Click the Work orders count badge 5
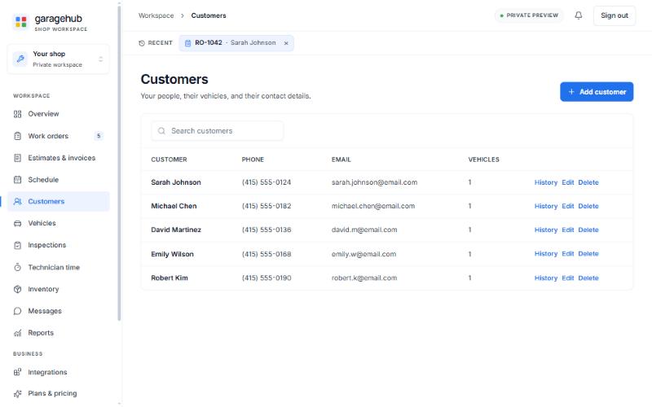Image resolution: width=652 pixels, height=407 pixels. tap(99, 136)
